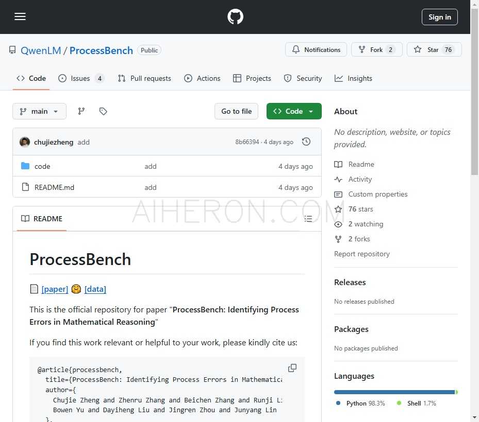Click the code folder icon
479x422 pixels.
25,166
